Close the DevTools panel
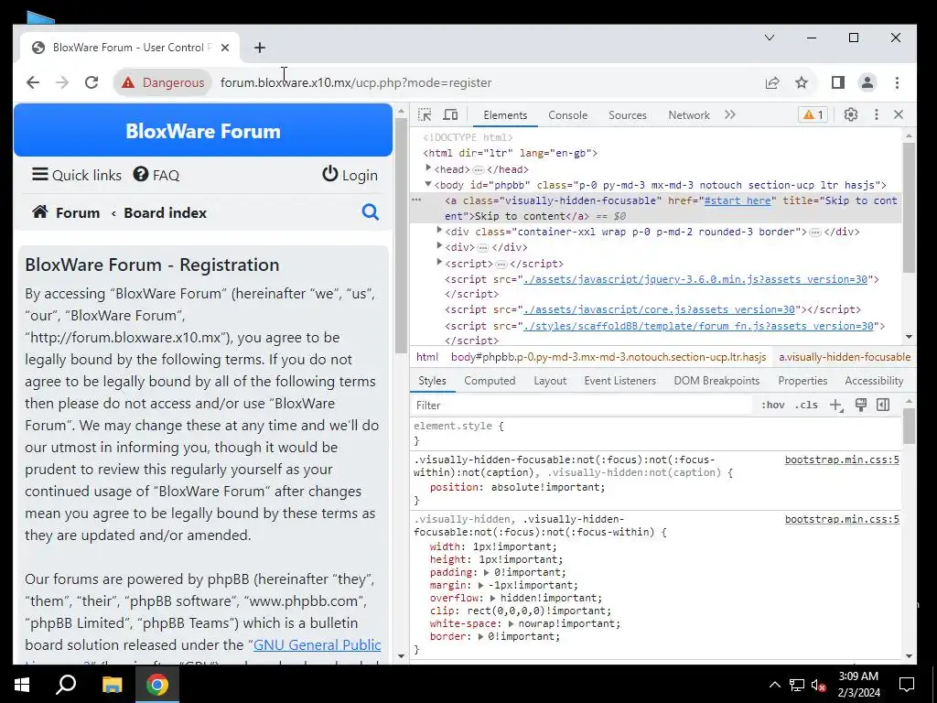This screenshot has height=703, width=937. point(899,114)
